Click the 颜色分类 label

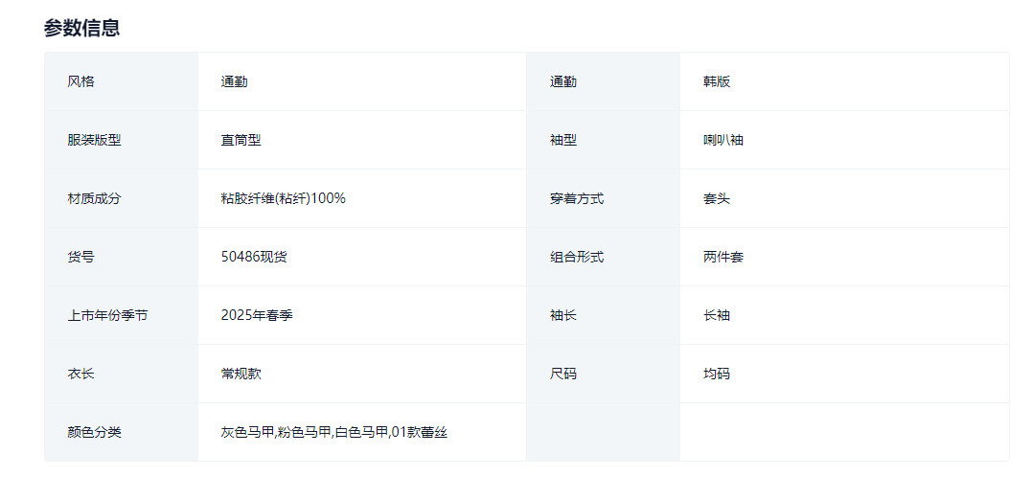coord(94,433)
